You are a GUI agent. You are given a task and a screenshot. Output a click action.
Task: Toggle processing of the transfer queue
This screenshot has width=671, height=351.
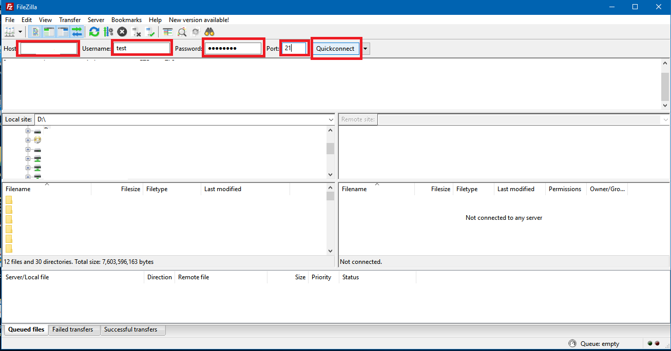click(108, 32)
